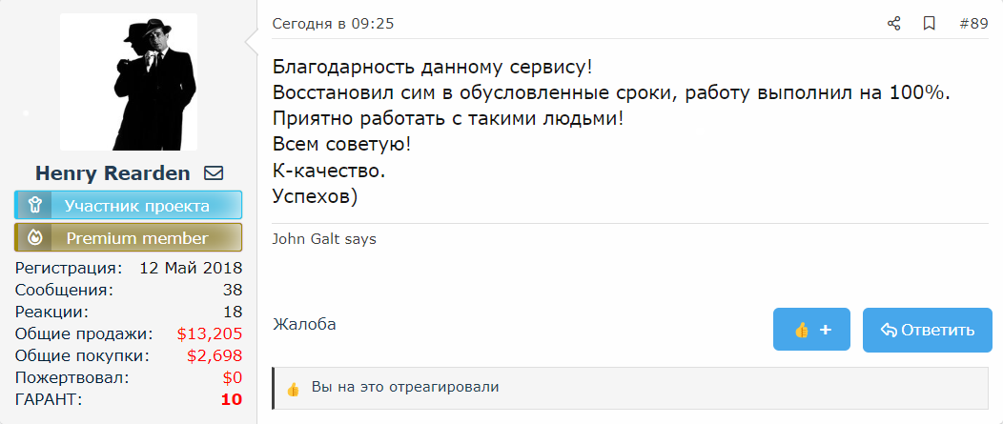The image size is (1003, 424).
Task: Open the Жалоба report link
Action: pos(304,324)
